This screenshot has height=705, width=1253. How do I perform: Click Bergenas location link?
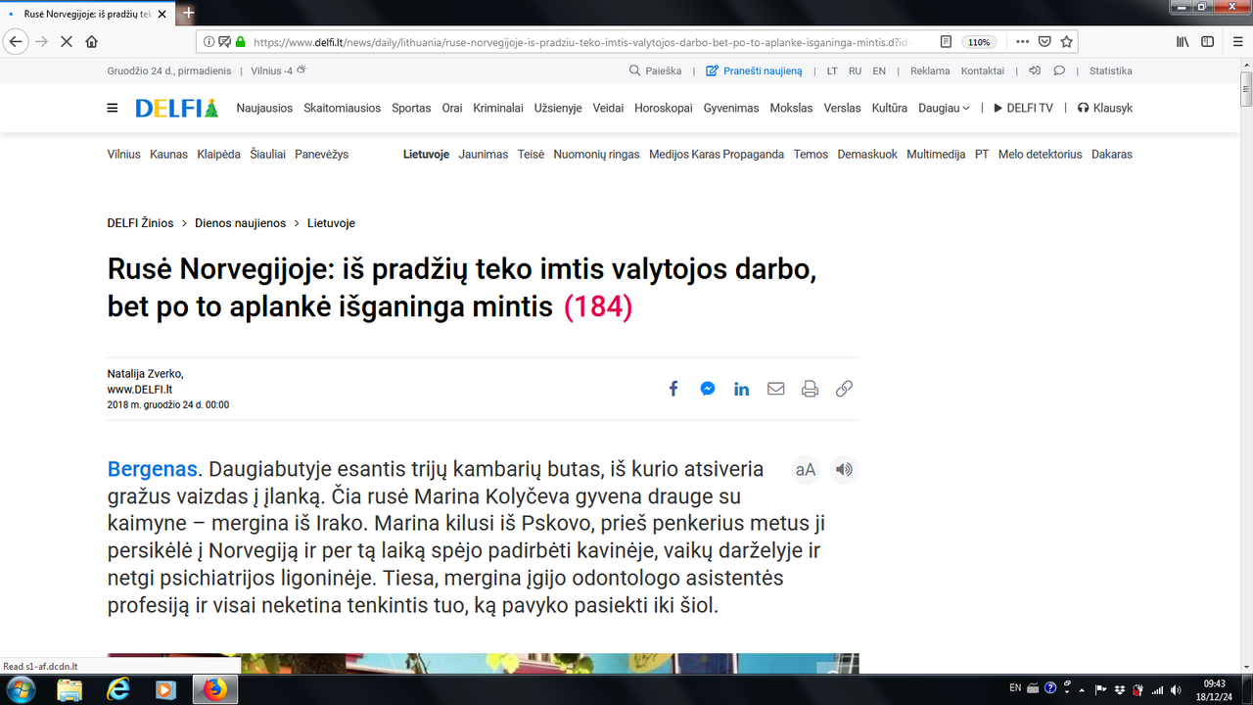pyautogui.click(x=152, y=469)
